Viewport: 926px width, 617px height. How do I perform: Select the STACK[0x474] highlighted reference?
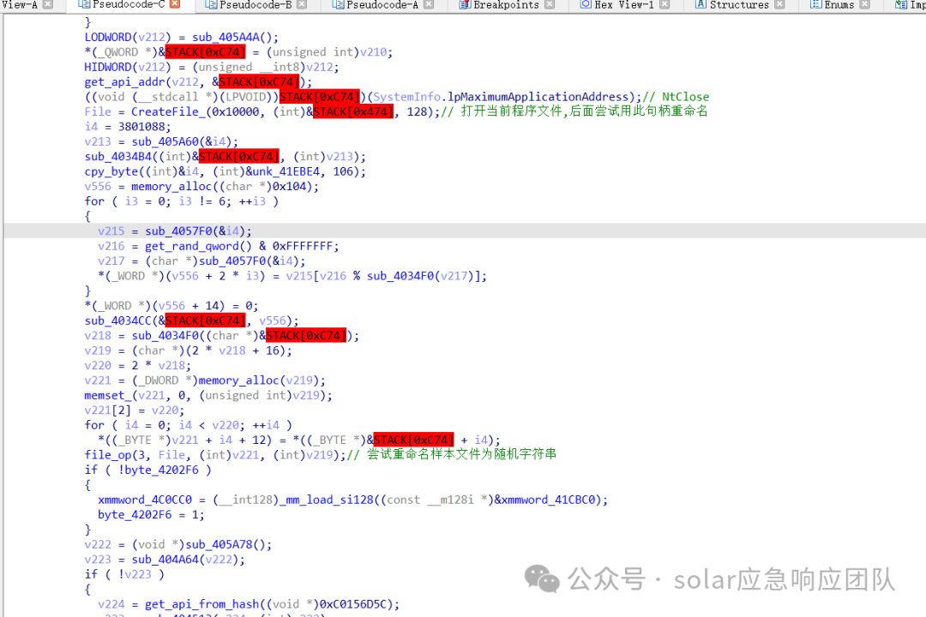[x=352, y=111]
